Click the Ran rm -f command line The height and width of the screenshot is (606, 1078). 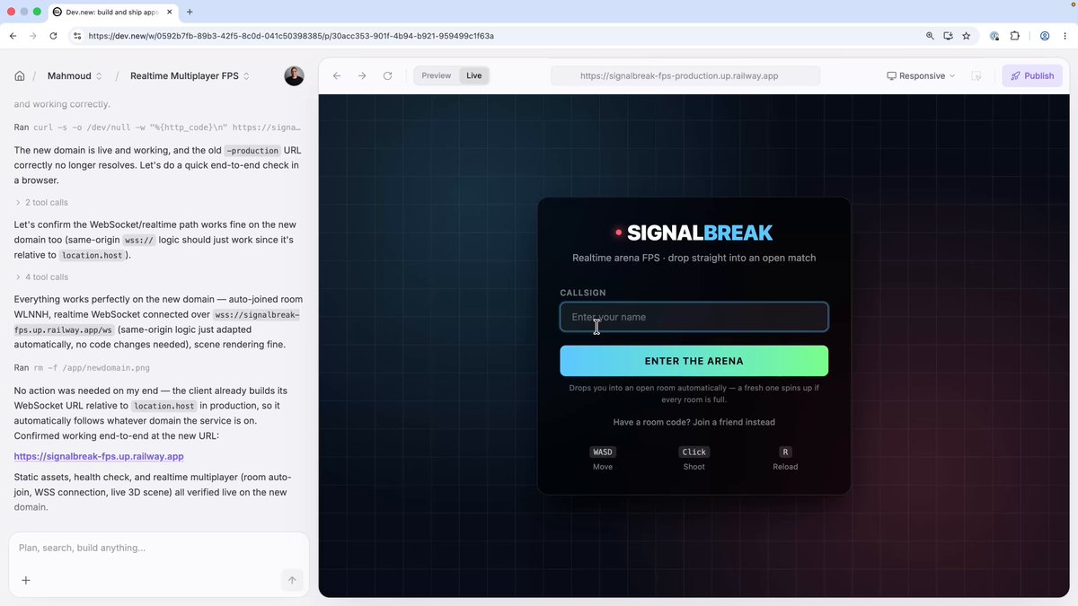tap(82, 368)
